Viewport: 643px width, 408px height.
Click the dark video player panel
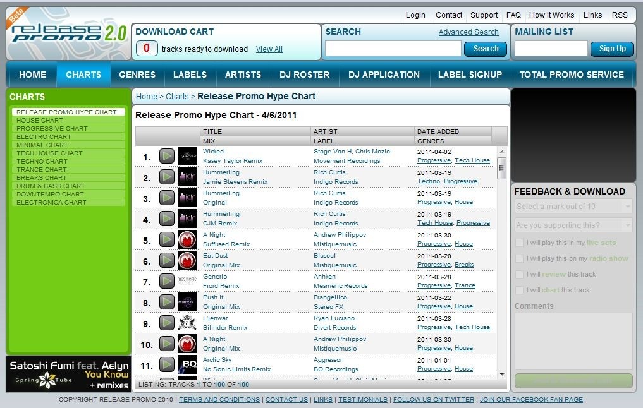click(573, 135)
